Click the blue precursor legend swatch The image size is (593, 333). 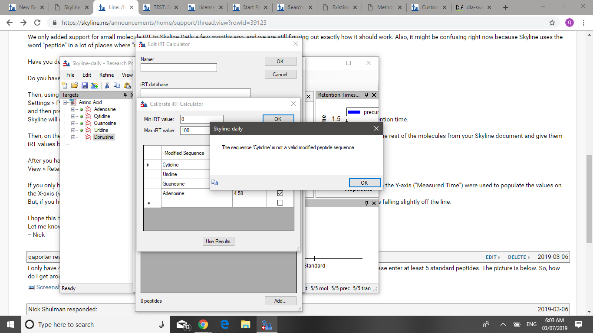pyautogui.click(x=354, y=112)
